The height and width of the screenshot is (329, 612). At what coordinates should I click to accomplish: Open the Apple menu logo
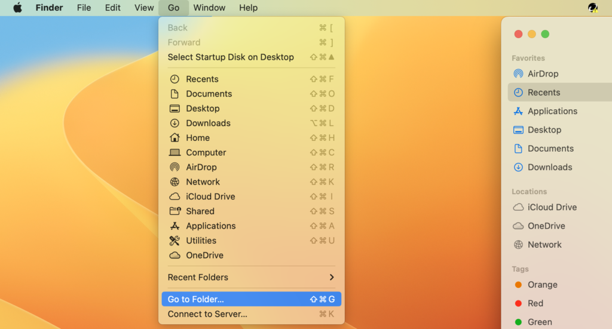pyautogui.click(x=17, y=8)
